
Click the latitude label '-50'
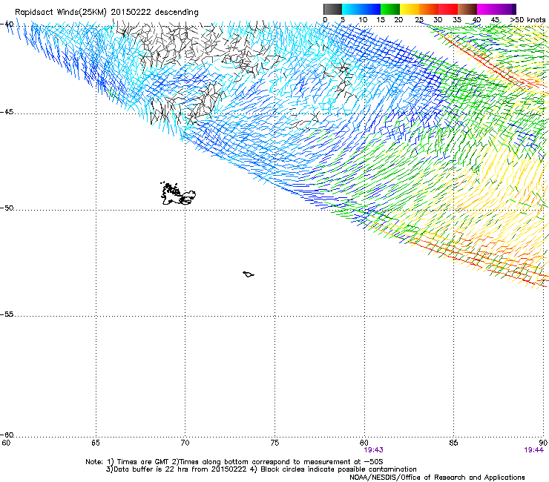click(x=7, y=208)
